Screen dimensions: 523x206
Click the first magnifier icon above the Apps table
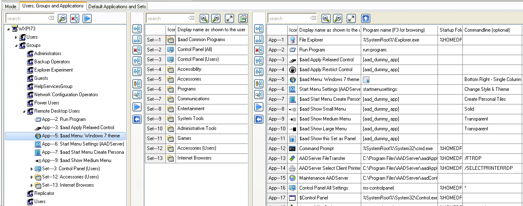pos(326,19)
